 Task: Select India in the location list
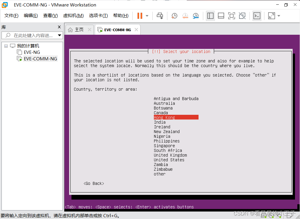pyautogui.click(x=160, y=122)
